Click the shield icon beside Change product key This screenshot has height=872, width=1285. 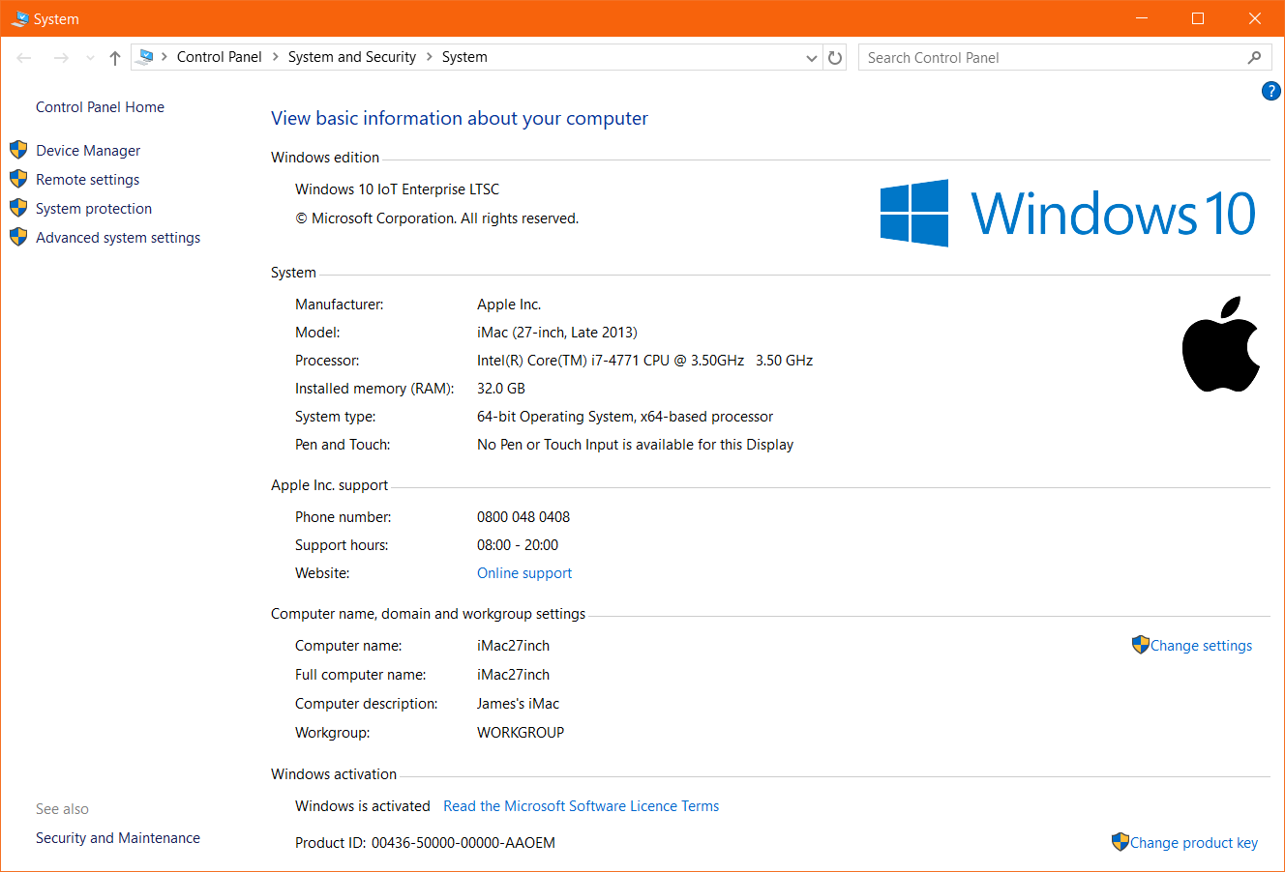click(x=1121, y=842)
